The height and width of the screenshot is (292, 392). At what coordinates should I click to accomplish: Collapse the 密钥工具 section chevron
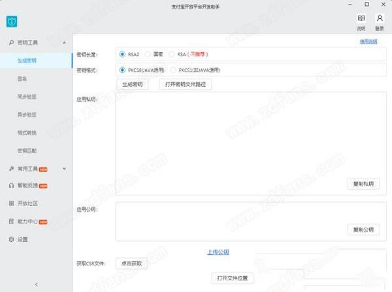(x=64, y=42)
